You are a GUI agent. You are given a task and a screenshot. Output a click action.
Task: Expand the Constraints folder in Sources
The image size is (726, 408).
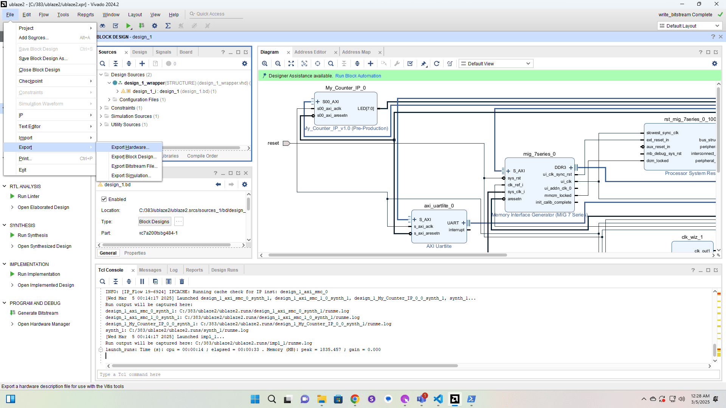point(101,108)
